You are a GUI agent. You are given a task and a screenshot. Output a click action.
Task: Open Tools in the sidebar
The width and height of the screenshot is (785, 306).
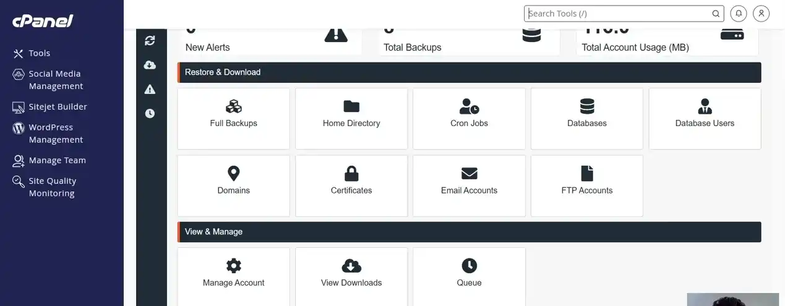[x=39, y=53]
